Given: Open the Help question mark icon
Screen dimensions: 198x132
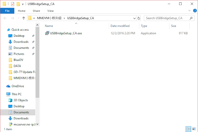Looking at the screenshot, I should [x=195, y=11].
